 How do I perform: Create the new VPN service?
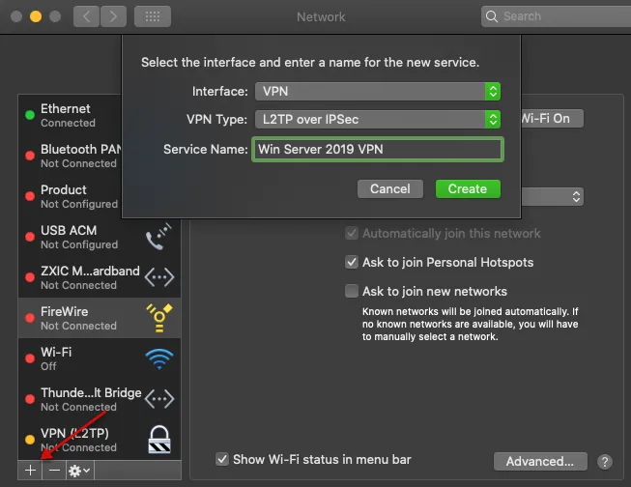tap(468, 188)
